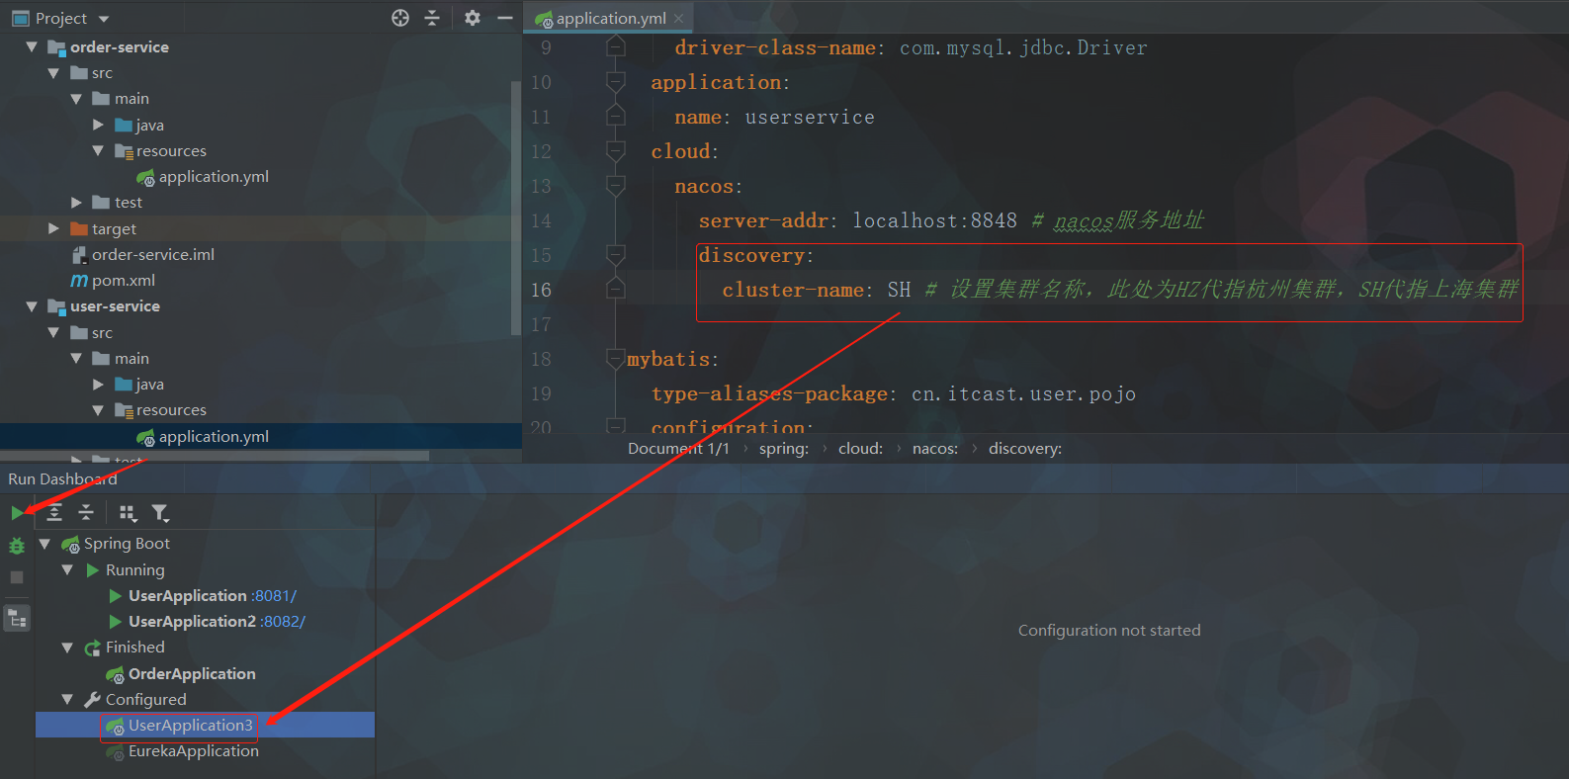Click the group configurations icon in Run Dashboard
Viewport: 1569px width, 779px height.
pos(128,512)
